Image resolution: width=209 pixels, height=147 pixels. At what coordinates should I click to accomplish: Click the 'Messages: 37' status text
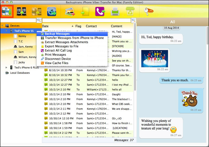pos(124,140)
